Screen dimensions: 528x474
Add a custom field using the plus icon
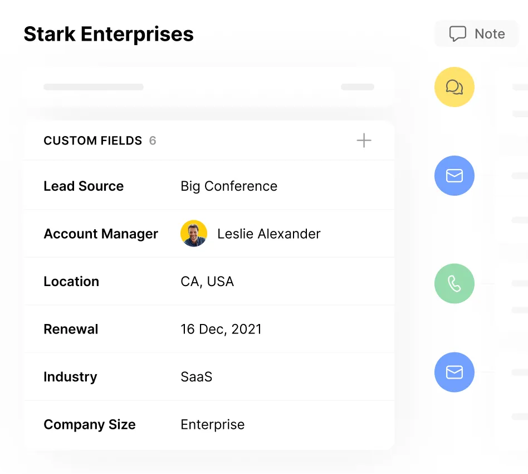364,141
